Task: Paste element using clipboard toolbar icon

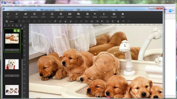Action: click(x=113, y=21)
